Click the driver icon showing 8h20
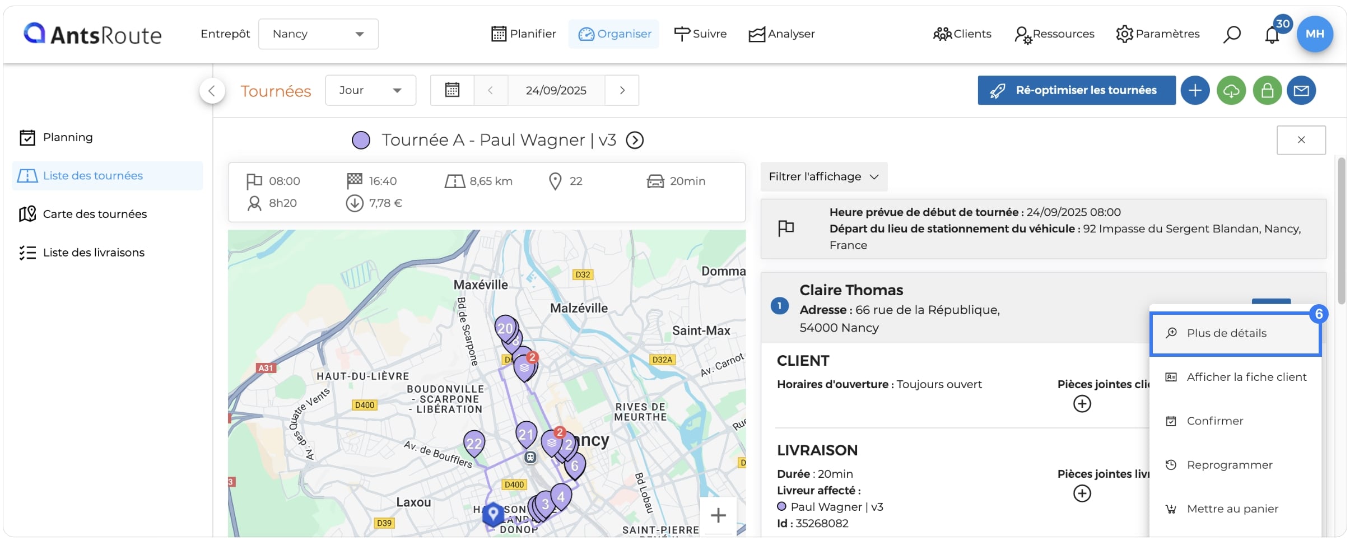 [x=254, y=203]
